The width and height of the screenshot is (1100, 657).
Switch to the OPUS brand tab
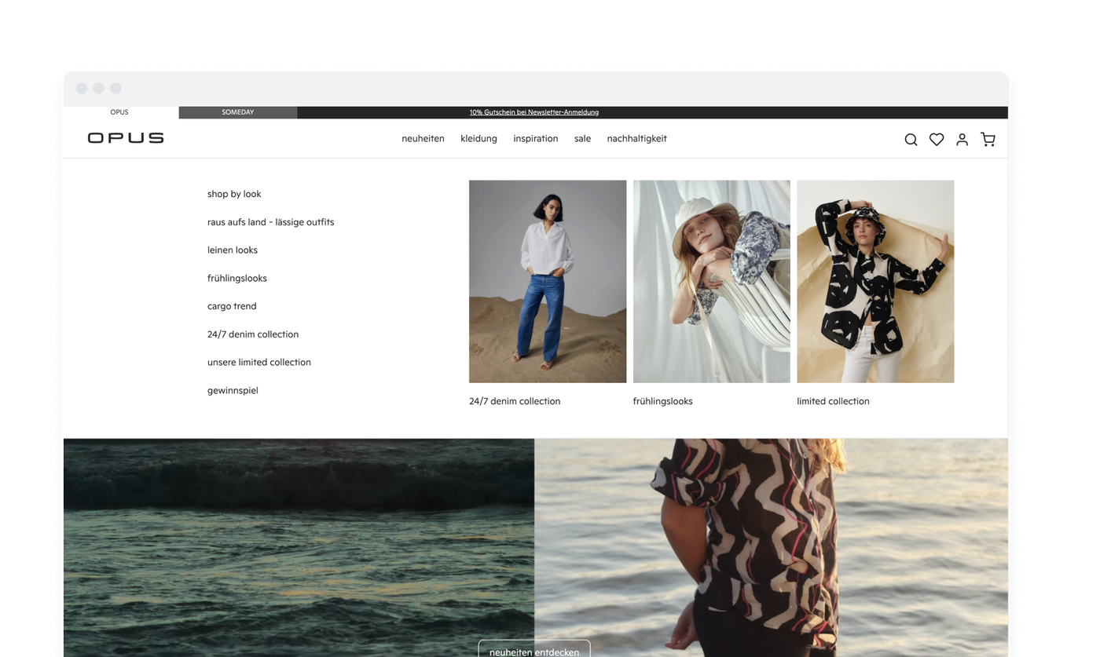119,111
